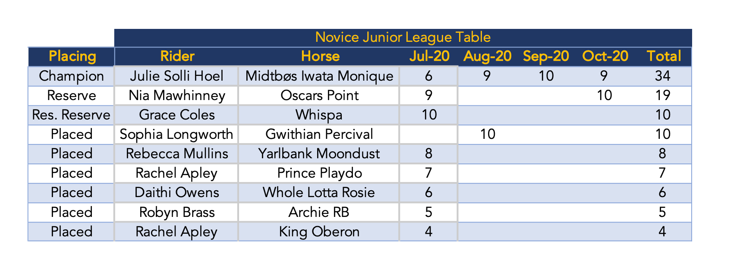Image resolution: width=737 pixels, height=276 pixels.
Task: Select the Champion placing cell
Action: [71, 76]
